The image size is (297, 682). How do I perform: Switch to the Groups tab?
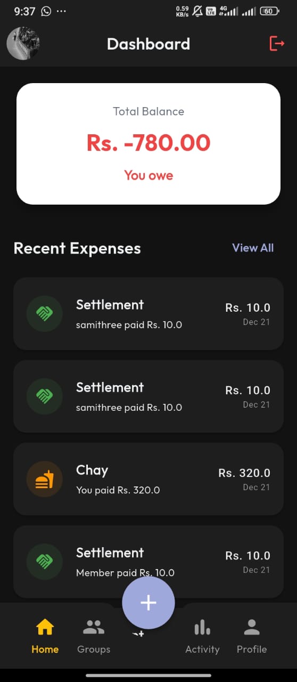click(x=94, y=635)
